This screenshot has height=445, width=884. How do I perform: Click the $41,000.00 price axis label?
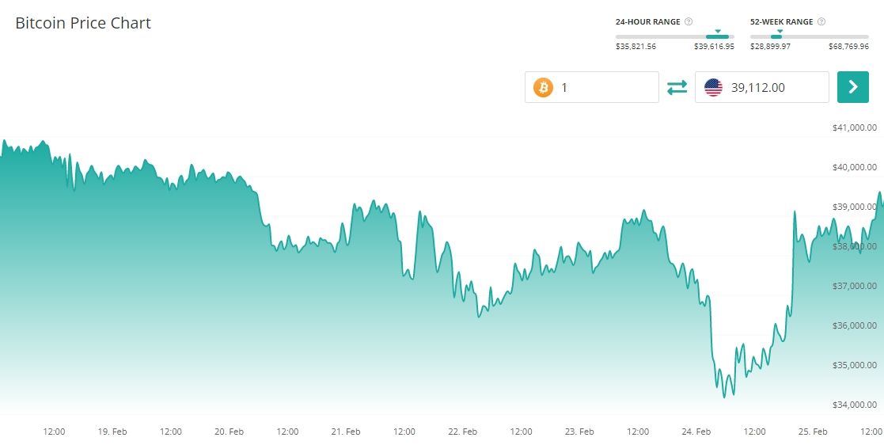click(x=854, y=127)
